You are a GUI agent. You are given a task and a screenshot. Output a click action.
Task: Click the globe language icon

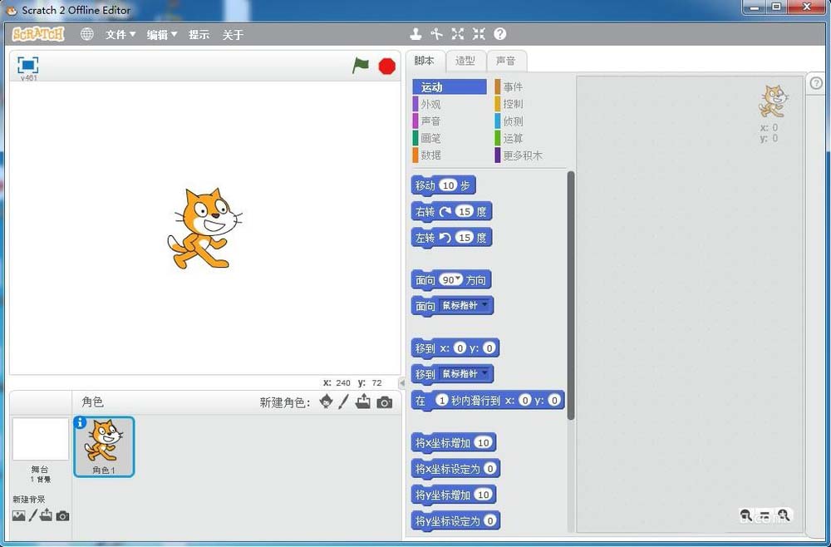tap(87, 34)
